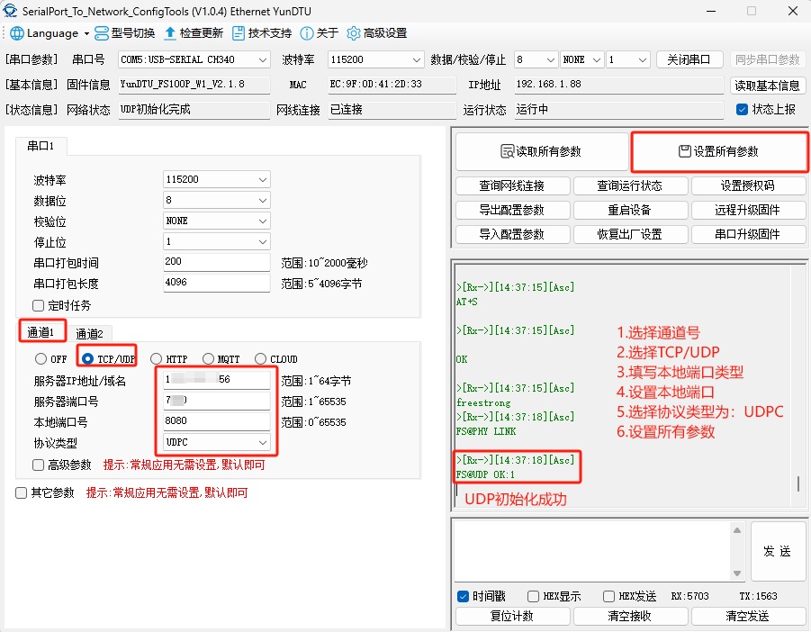Select the CLOUD radio button
This screenshot has width=811, height=632.
pos(261,358)
